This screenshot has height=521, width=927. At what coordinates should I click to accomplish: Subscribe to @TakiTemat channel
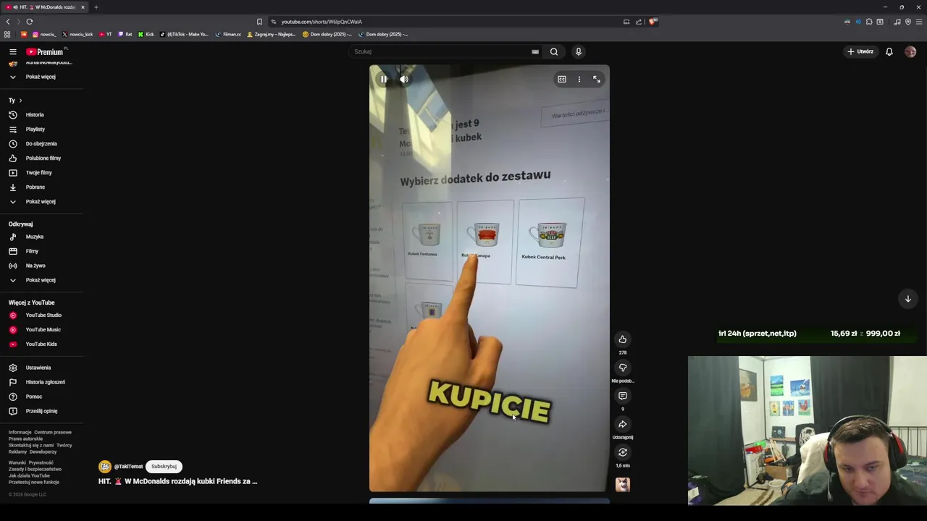164,467
